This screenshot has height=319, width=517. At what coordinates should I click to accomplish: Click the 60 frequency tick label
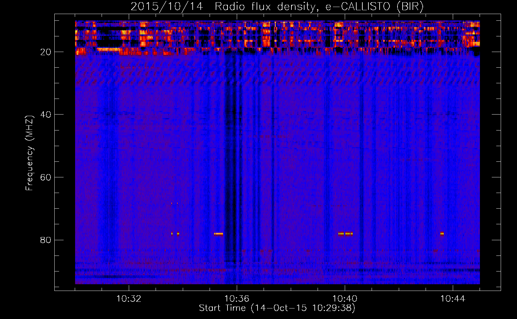coord(46,177)
